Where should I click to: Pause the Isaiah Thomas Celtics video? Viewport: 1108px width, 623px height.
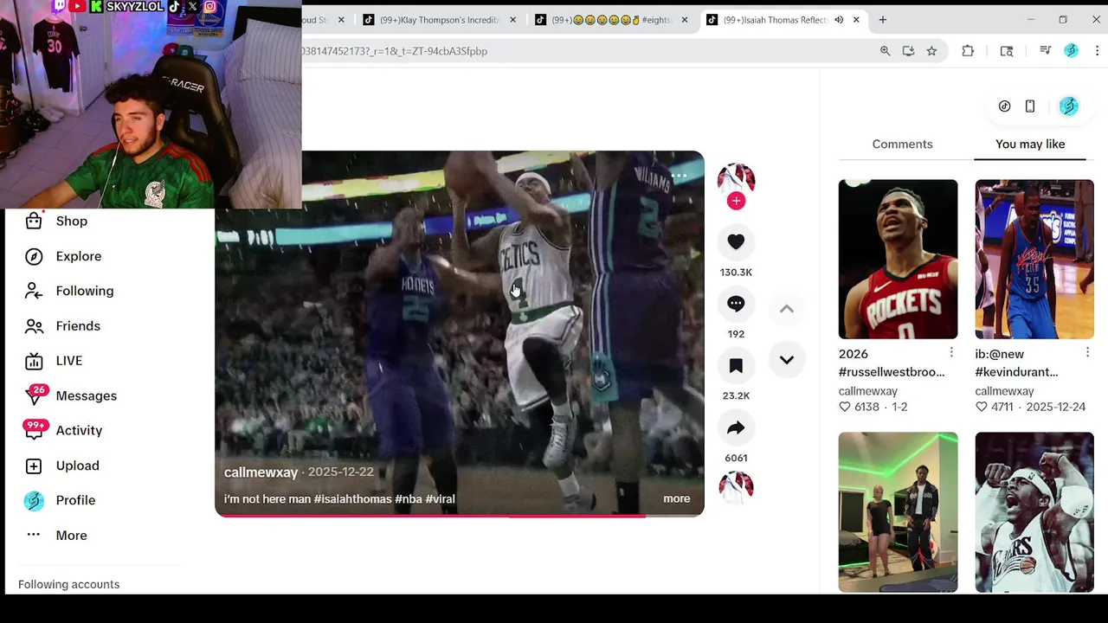pos(459,333)
